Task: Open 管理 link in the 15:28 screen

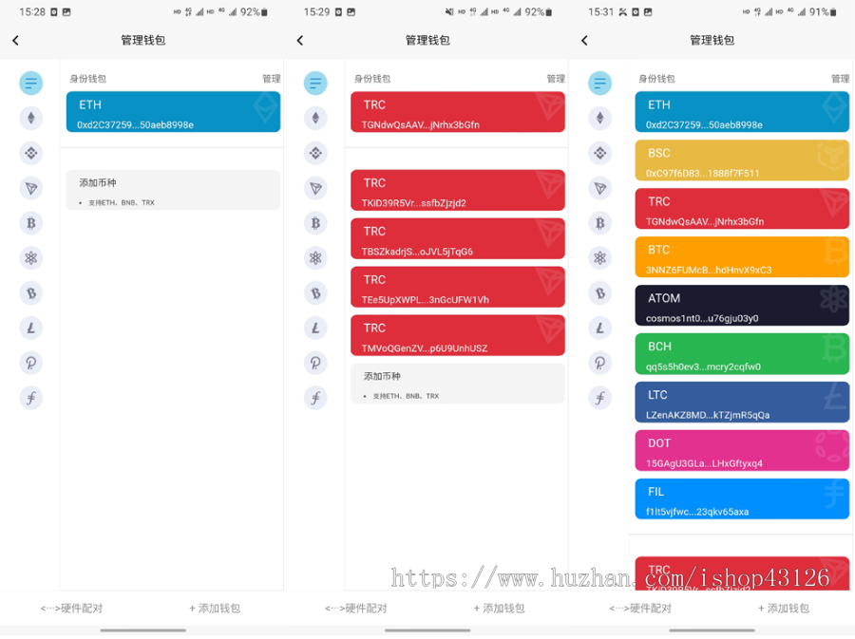Action: tap(271, 79)
